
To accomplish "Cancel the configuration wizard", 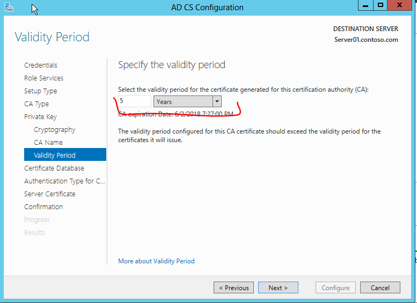I will click(380, 288).
